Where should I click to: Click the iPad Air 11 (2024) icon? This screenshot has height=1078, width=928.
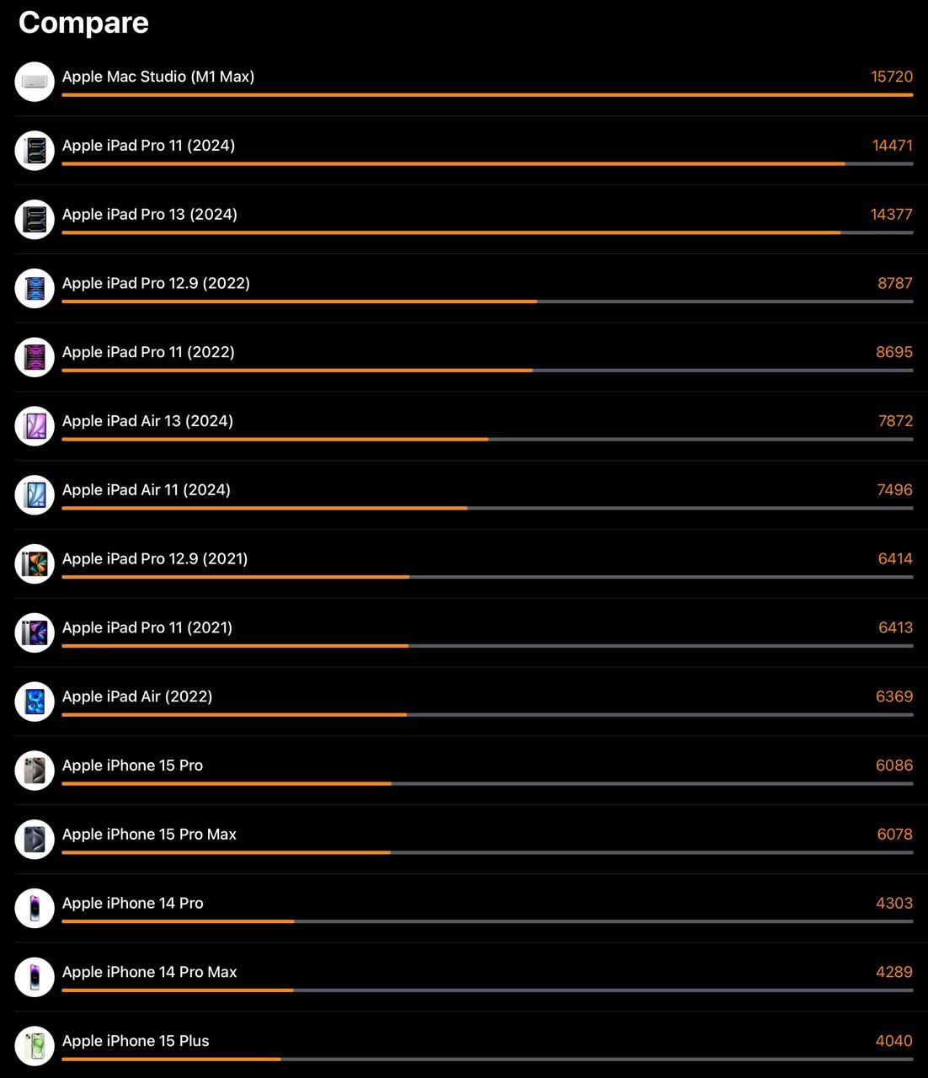pos(35,495)
